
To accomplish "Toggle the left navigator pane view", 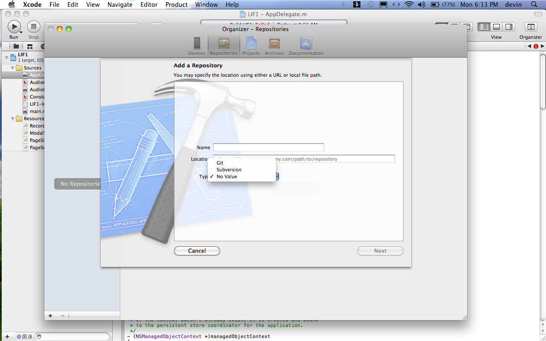I will pyautogui.click(x=484, y=27).
